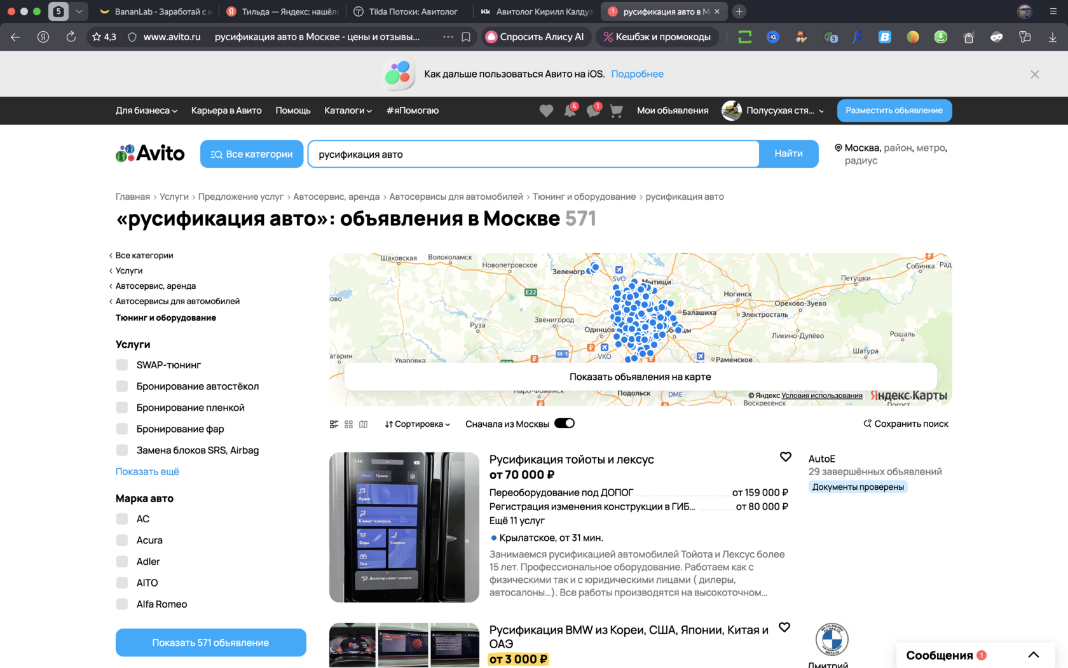Image resolution: width=1068 pixels, height=668 pixels.
Task: Open the browser hamburger menu
Action: 1053,11
